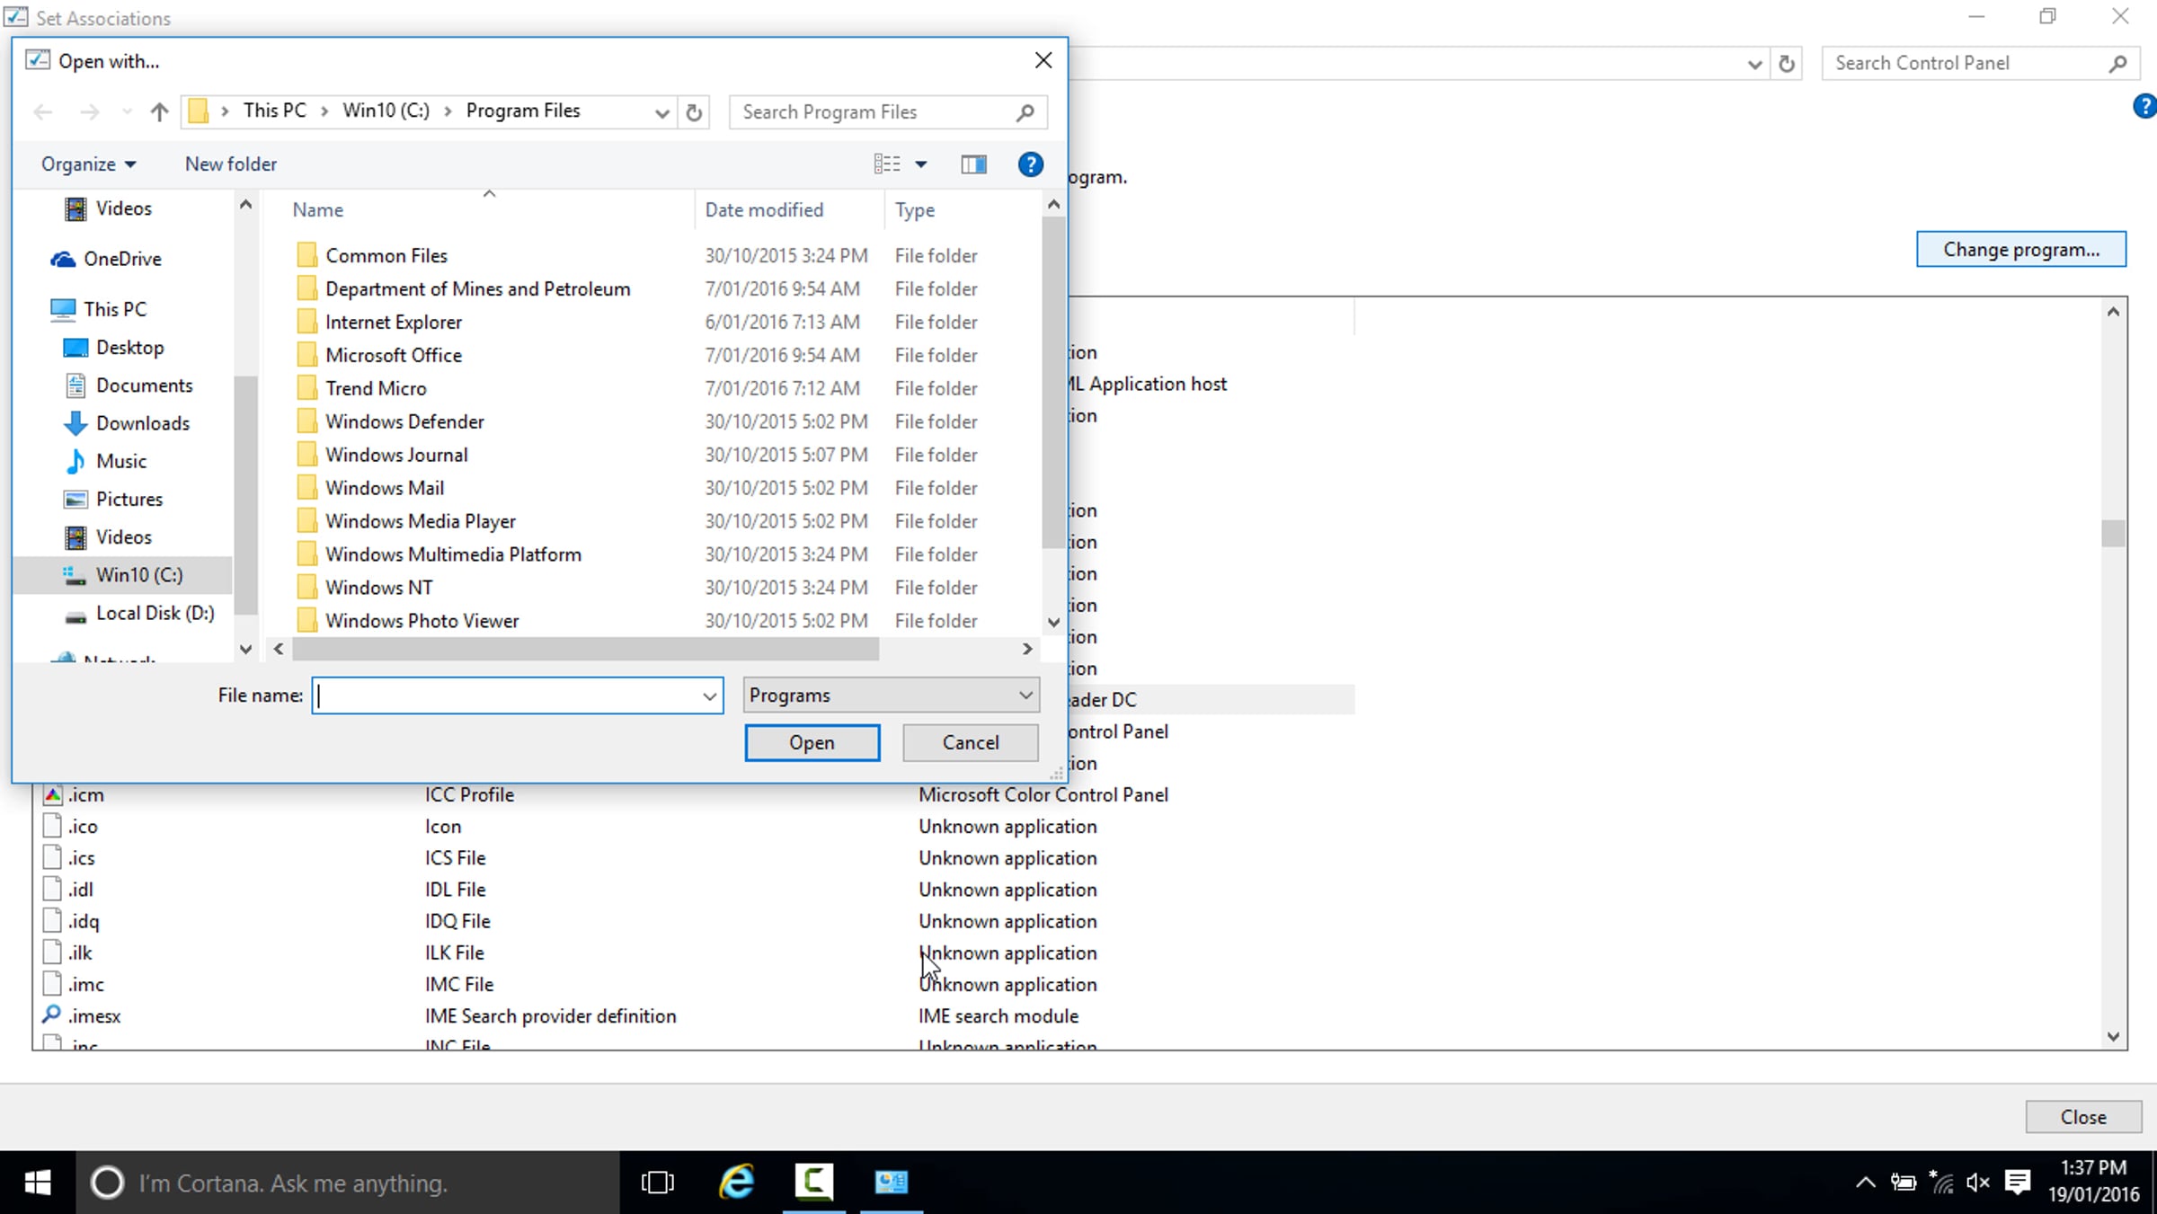Open Music in the navigation pane
This screenshot has width=2157, height=1214.
tap(121, 461)
